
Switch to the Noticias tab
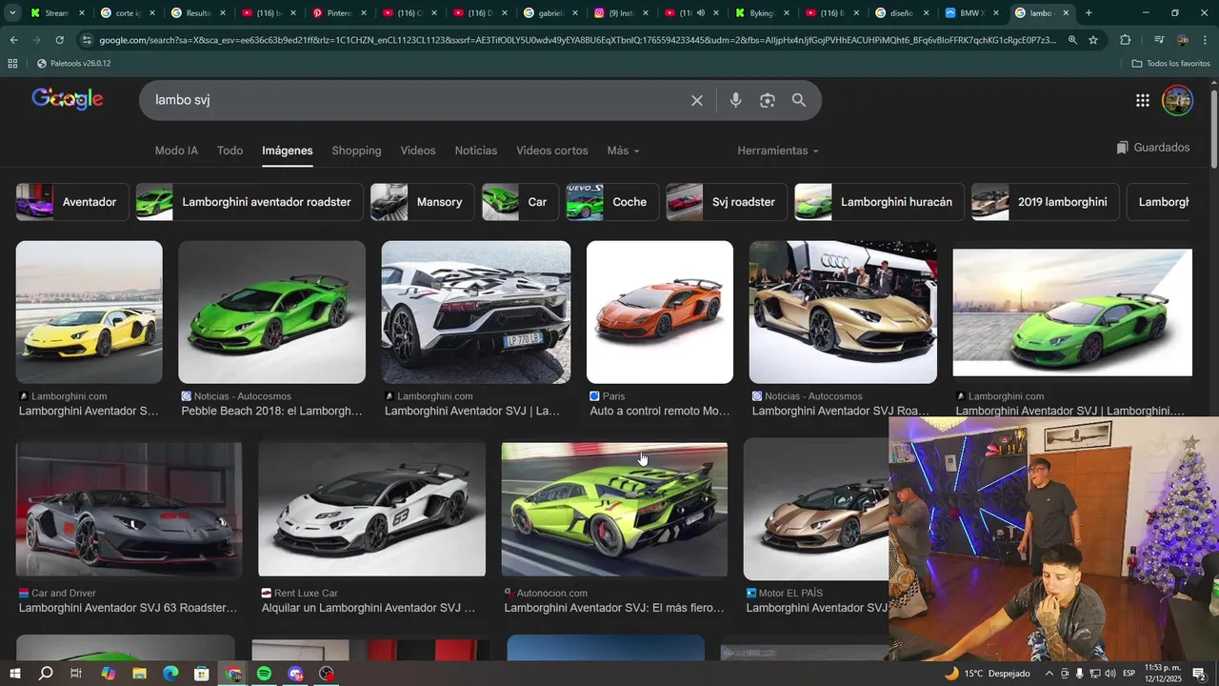tap(476, 151)
